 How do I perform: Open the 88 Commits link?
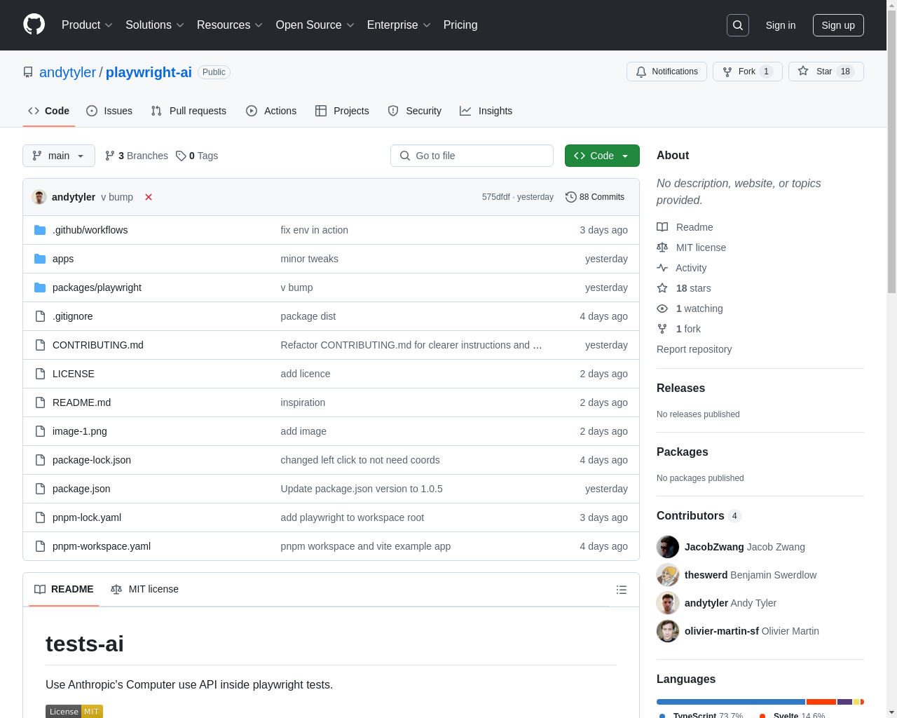[595, 197]
